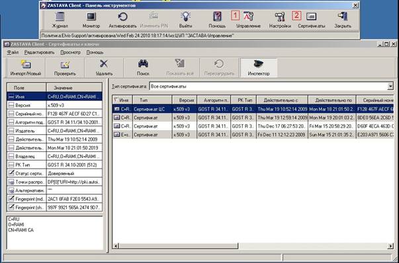
Task: Sort by the Версия column header
Action: pyautogui.click(x=185, y=100)
